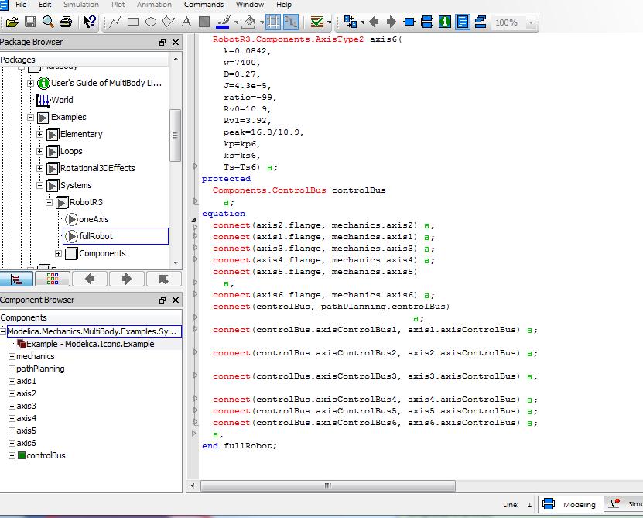Close the Package Browser panel
Screen dimensions: 643x518
pyautogui.click(x=176, y=43)
